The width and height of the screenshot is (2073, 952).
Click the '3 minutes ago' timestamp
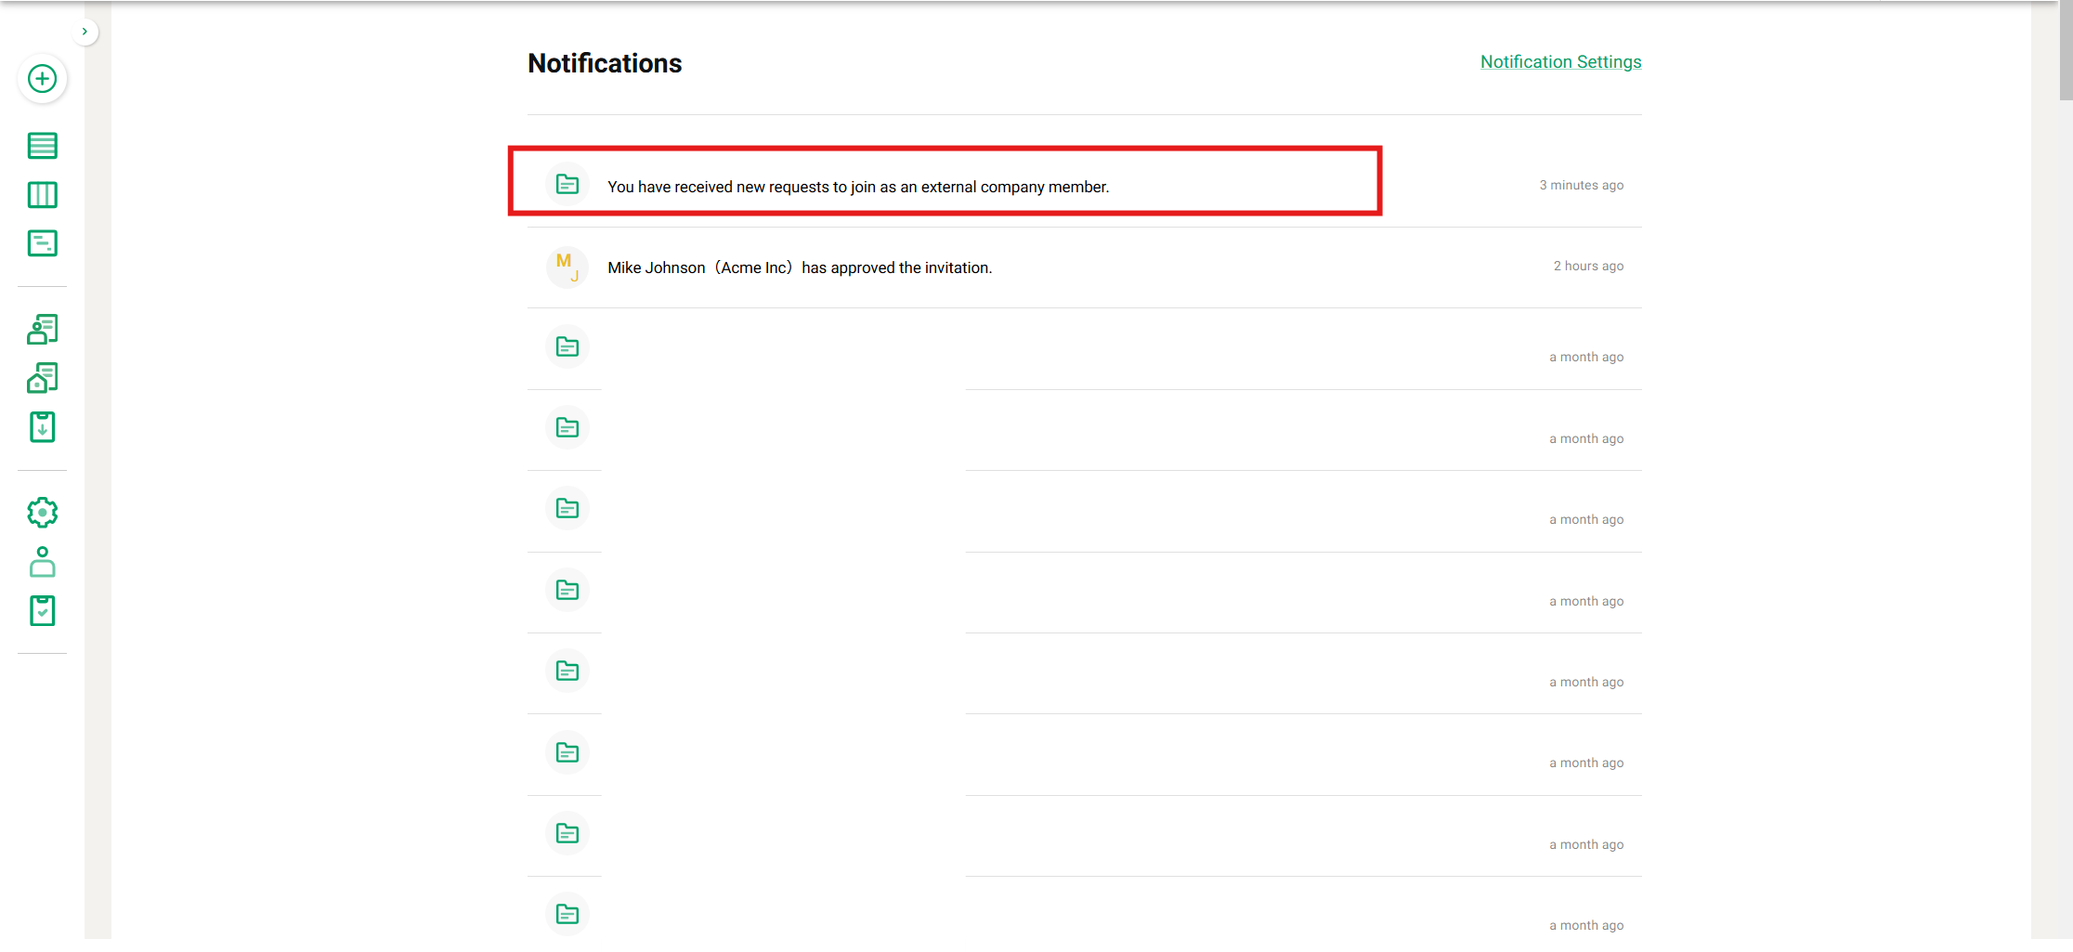pyautogui.click(x=1581, y=185)
